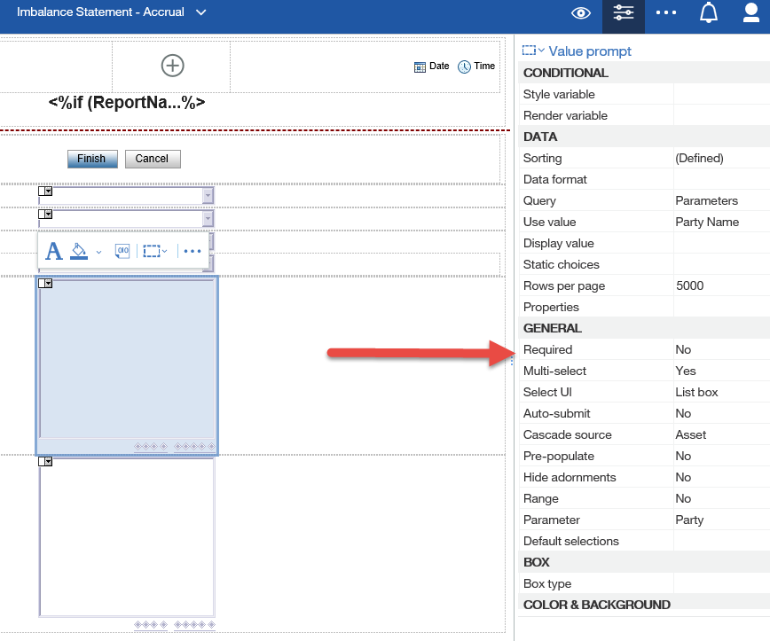
Task: Open the first value prompt dropdown
Action: [x=208, y=196]
